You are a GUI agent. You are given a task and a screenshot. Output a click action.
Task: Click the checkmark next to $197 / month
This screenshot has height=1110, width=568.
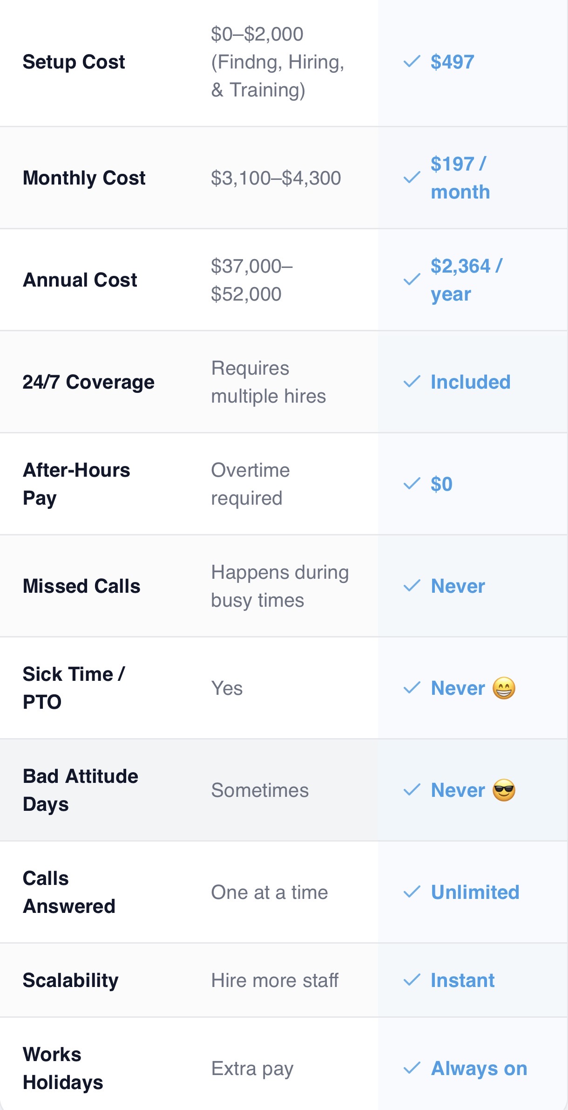point(412,178)
